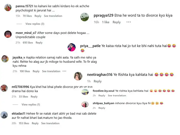Open more options on ppragya129's comment
The height and width of the screenshot is (135, 180).
pos(129,22)
